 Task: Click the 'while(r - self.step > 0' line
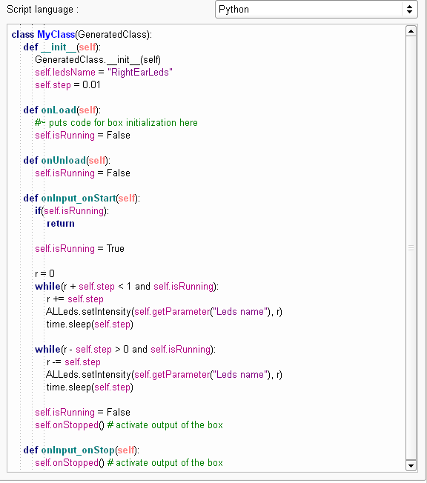tap(125, 350)
